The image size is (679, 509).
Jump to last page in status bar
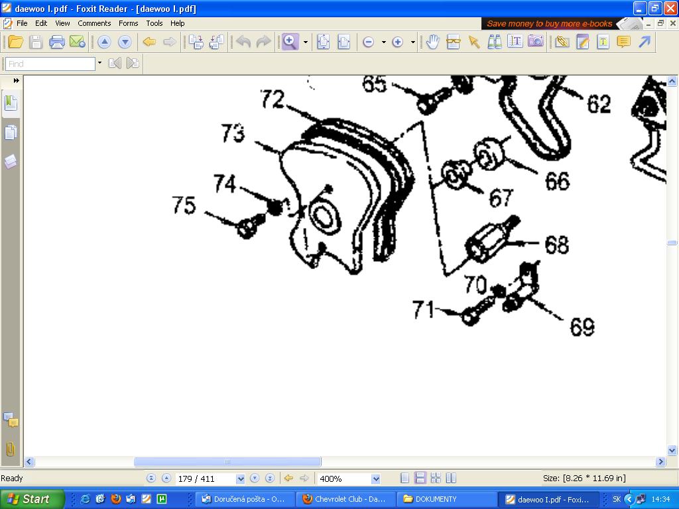[x=270, y=479]
